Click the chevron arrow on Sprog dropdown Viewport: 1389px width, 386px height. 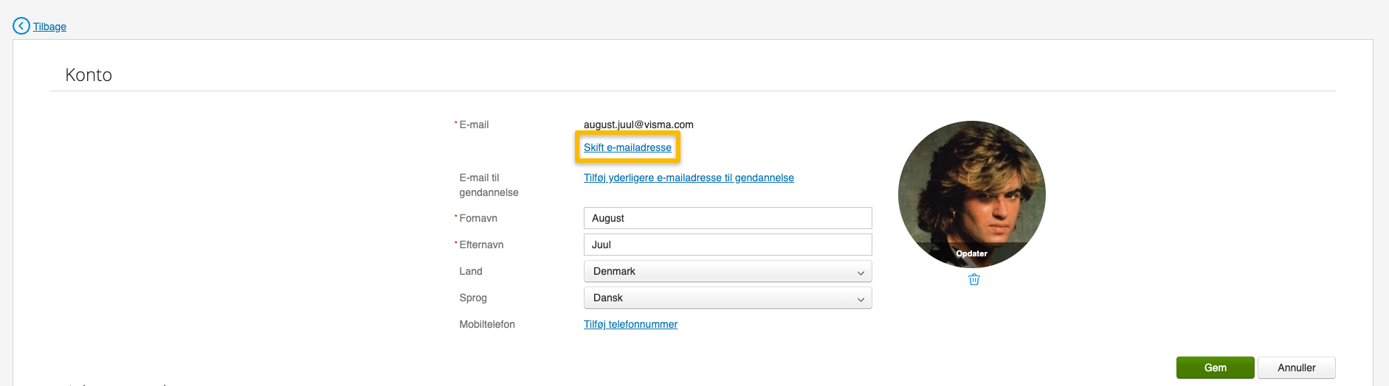[860, 299]
